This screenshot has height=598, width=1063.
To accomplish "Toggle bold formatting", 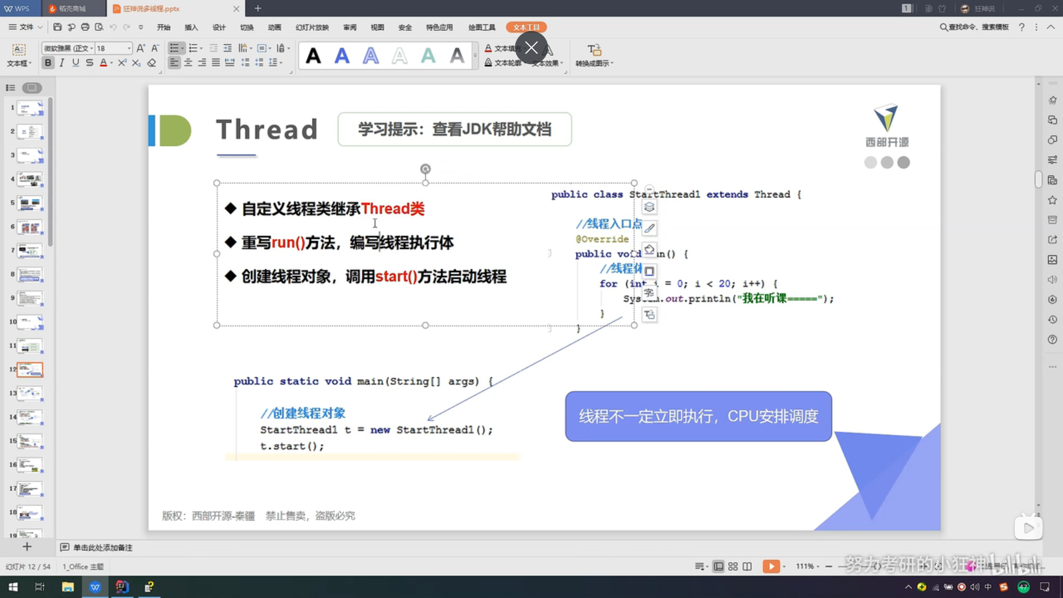I will click(48, 63).
